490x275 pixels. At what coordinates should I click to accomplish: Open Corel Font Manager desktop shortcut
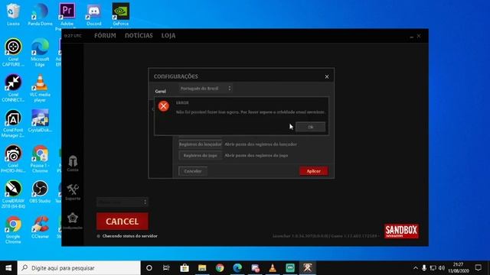(13, 124)
